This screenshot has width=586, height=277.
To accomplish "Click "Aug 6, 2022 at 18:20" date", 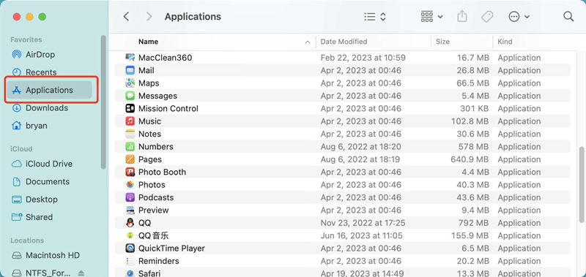I will pos(360,146).
